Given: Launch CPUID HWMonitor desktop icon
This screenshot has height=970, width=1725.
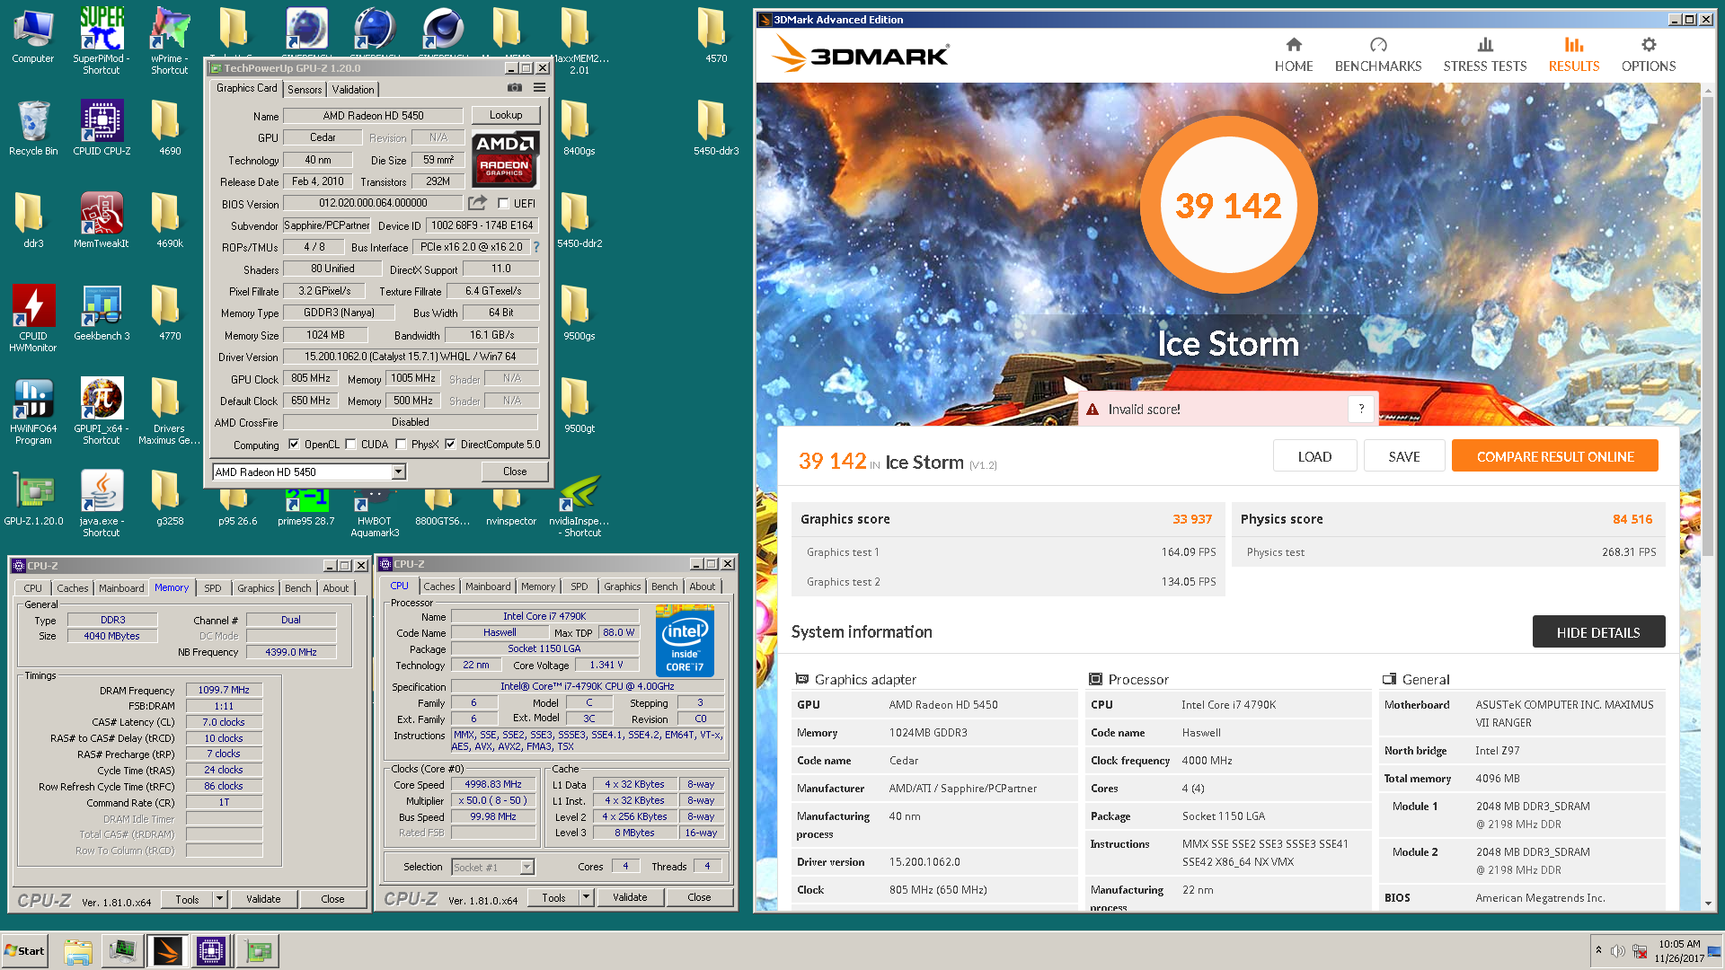Looking at the screenshot, I should pyautogui.click(x=33, y=319).
